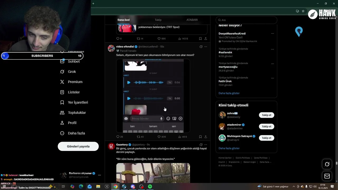Expand footer Daha fazla options
The width and height of the screenshot is (338, 190).
click(265, 162)
